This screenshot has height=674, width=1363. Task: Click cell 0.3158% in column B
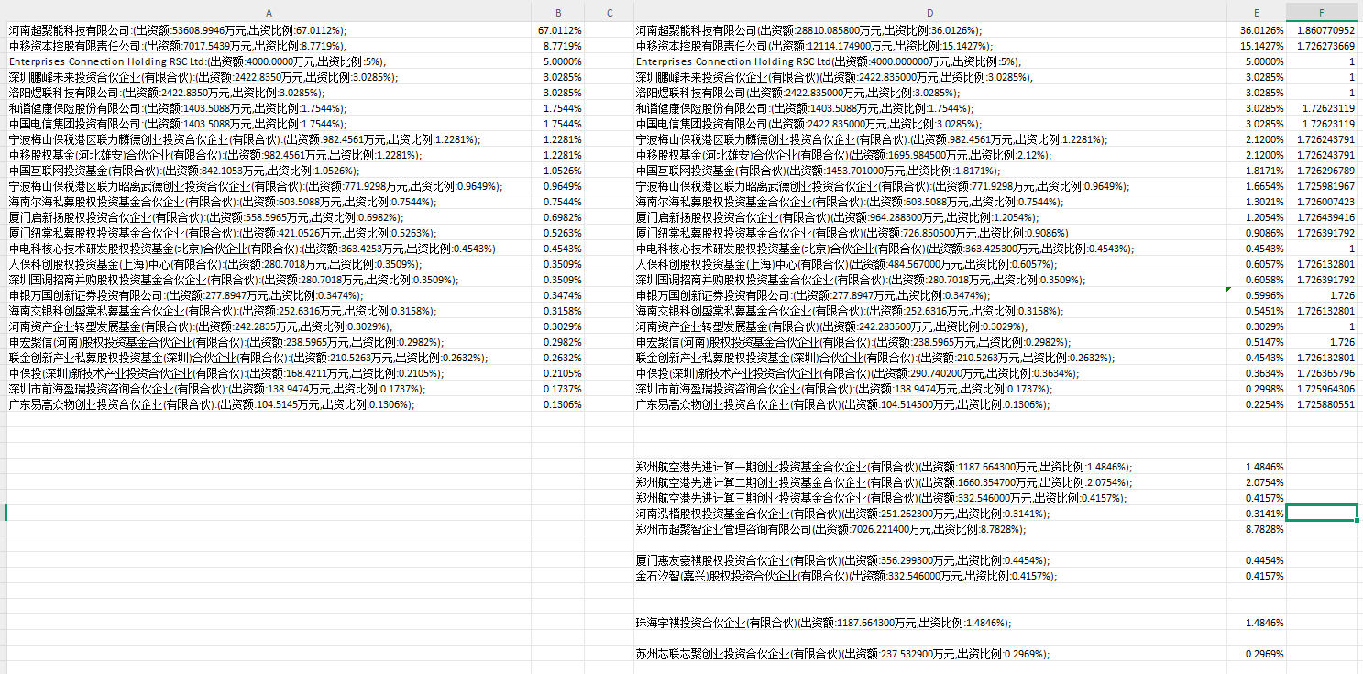coord(558,311)
